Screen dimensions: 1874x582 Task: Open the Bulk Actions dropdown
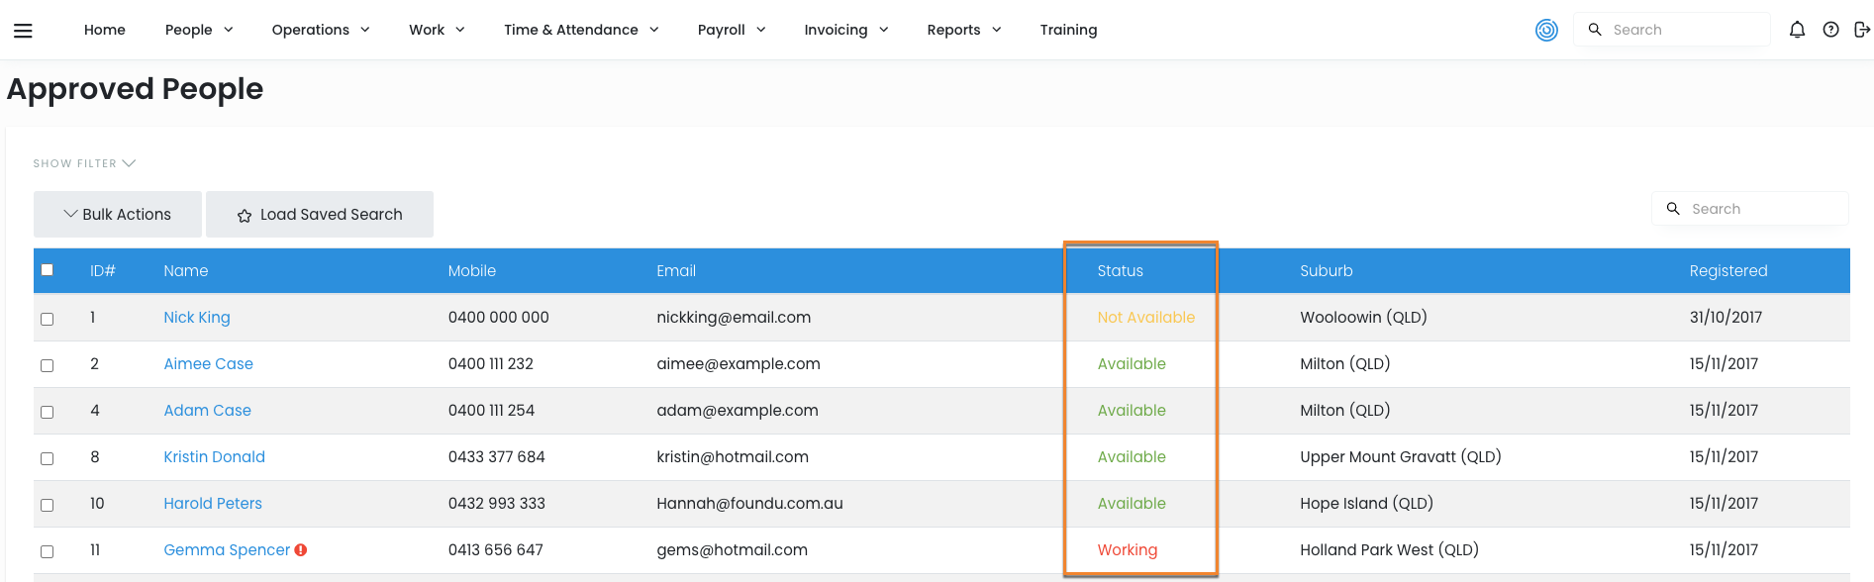pyautogui.click(x=118, y=215)
